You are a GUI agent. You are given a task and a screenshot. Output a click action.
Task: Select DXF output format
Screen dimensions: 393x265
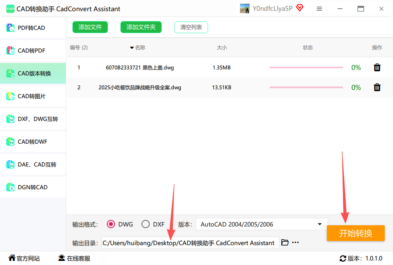146,224
